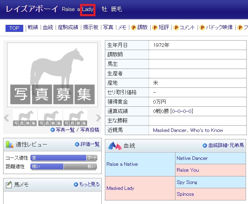Click the 0万円 prize money value
Viewport: 248px width, 204px height.
coord(159,102)
